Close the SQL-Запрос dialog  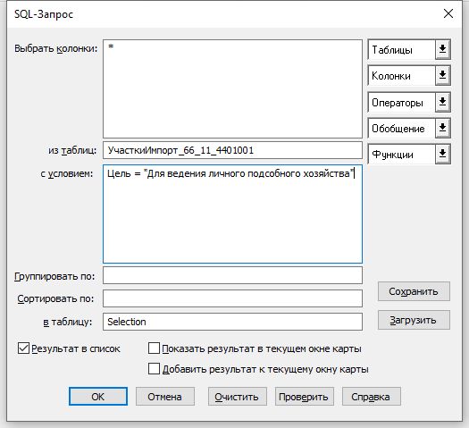click(x=448, y=13)
